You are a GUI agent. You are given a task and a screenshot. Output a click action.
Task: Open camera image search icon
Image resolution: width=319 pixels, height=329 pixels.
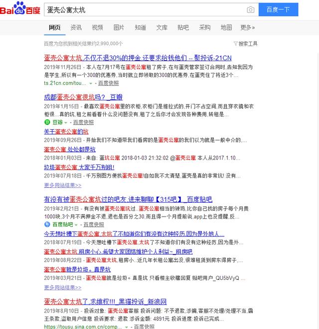250,9
